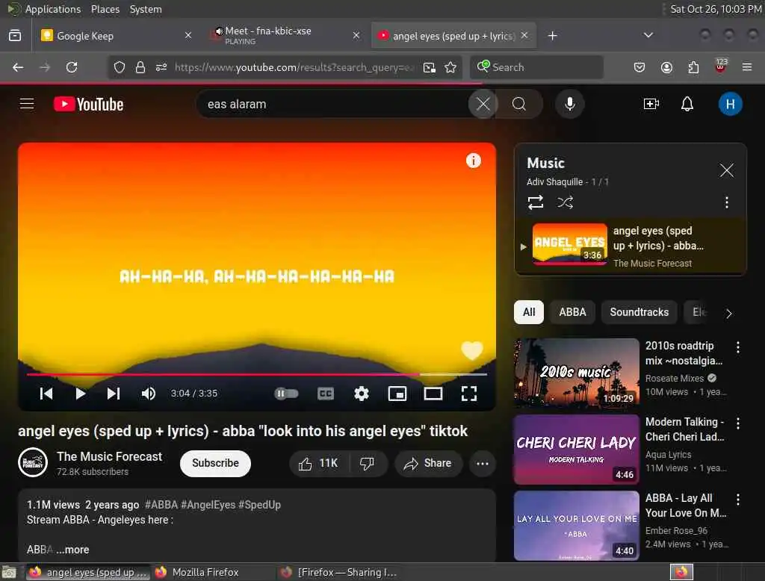Reload the current page

click(x=72, y=67)
